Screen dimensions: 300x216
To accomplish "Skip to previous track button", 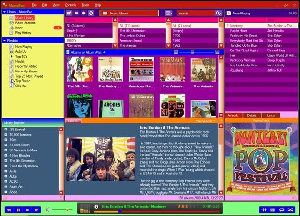I will (9, 210).
